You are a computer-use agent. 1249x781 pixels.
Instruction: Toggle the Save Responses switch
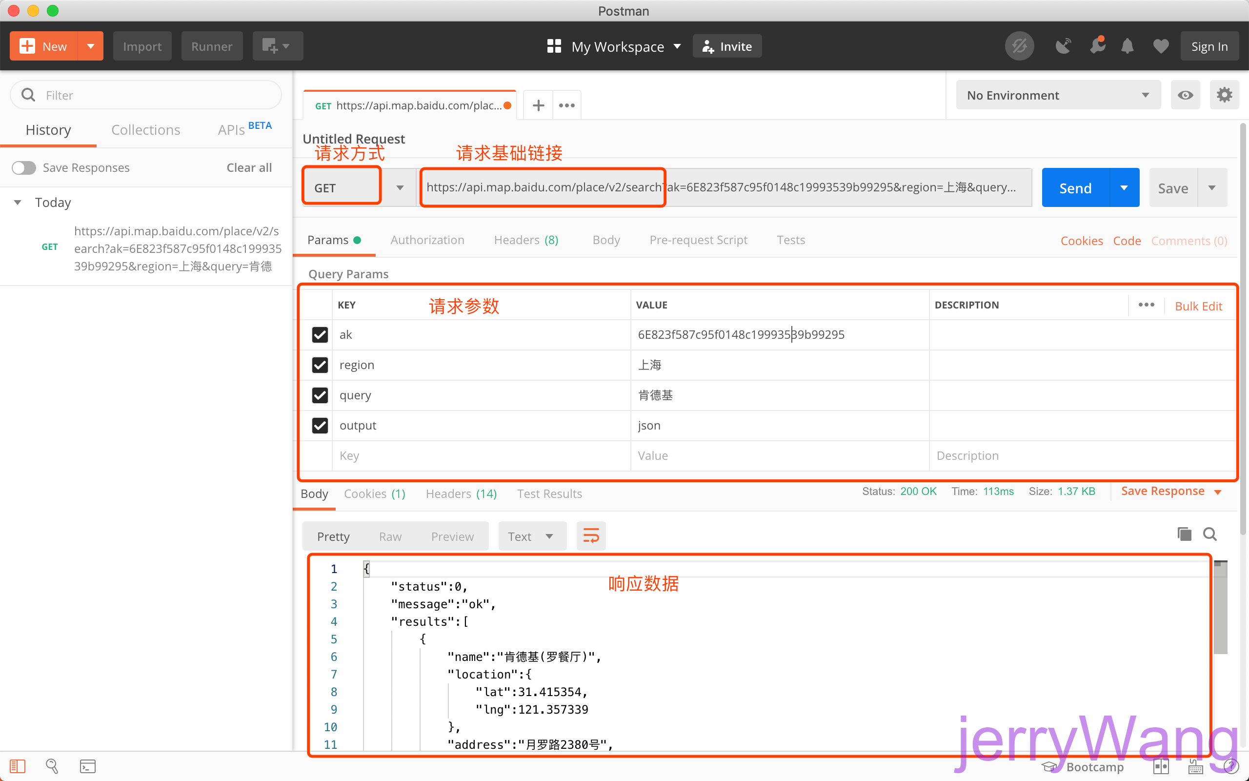[24, 168]
